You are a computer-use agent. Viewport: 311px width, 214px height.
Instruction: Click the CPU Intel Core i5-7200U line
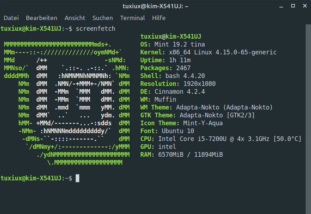pyautogui.click(x=221, y=139)
